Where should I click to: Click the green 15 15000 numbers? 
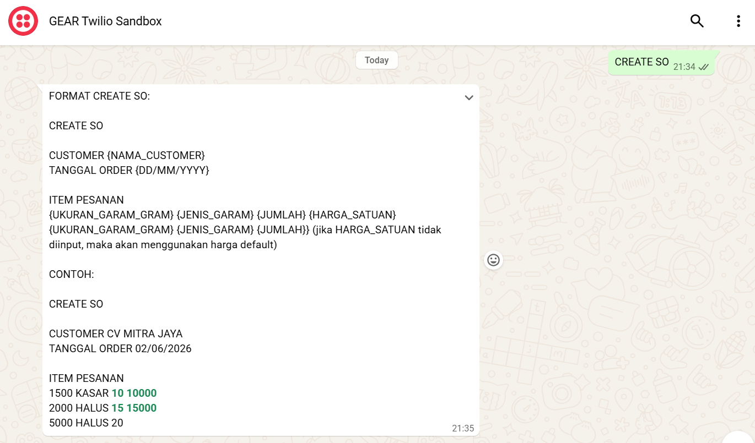click(x=134, y=408)
